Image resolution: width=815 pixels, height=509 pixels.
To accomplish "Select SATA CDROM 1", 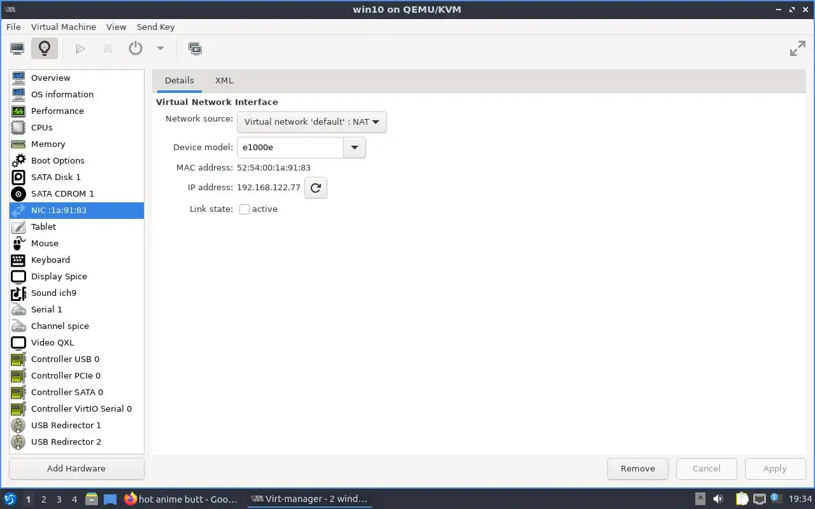I will [x=76, y=193].
